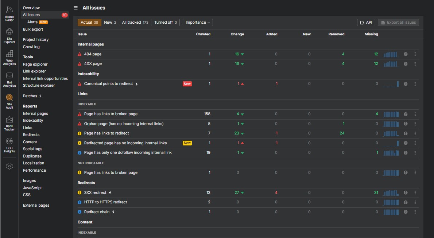Switch to the Turned off 0 tab
The width and height of the screenshot is (434, 238).
[165, 23]
